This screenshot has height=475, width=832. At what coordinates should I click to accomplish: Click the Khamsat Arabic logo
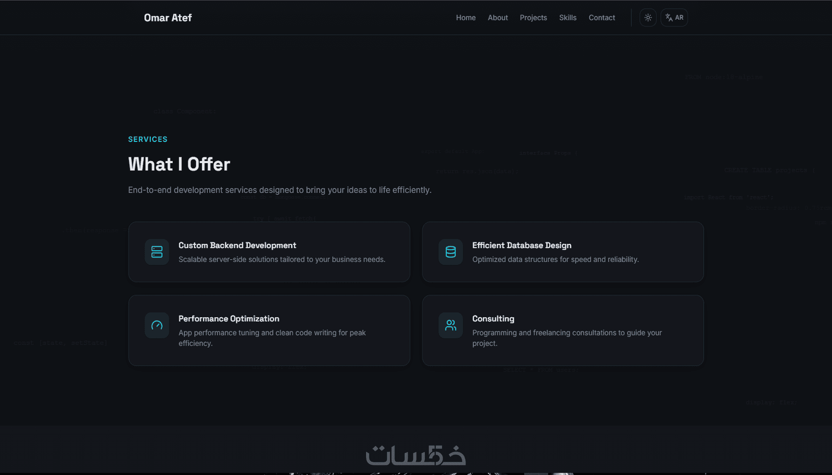(x=416, y=455)
